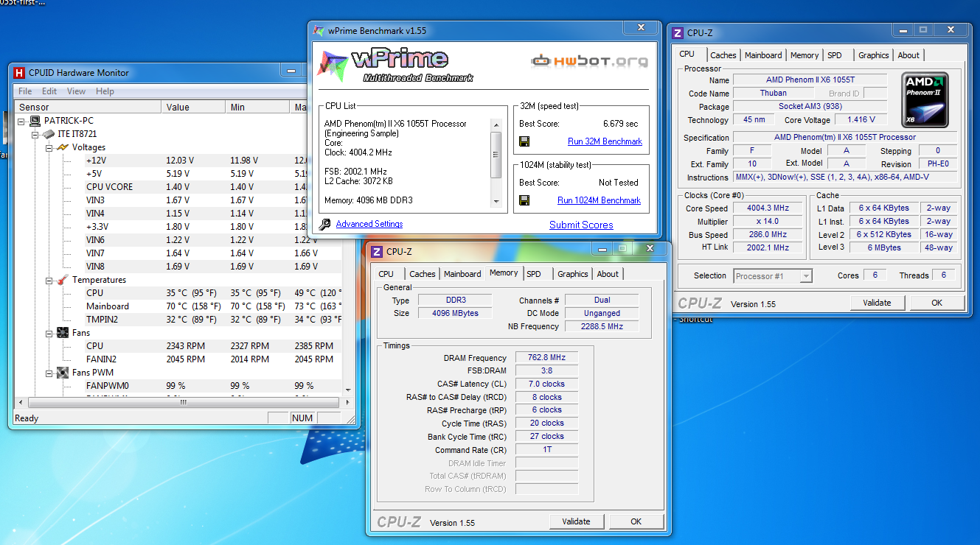Switch to CPU tab in CPU-Z memory window

pos(386,274)
